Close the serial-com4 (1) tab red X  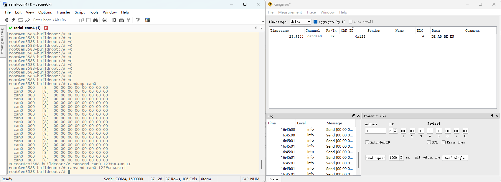(46, 28)
